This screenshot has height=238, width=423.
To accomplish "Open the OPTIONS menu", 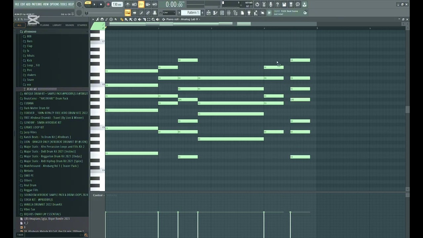I will point(55,4).
